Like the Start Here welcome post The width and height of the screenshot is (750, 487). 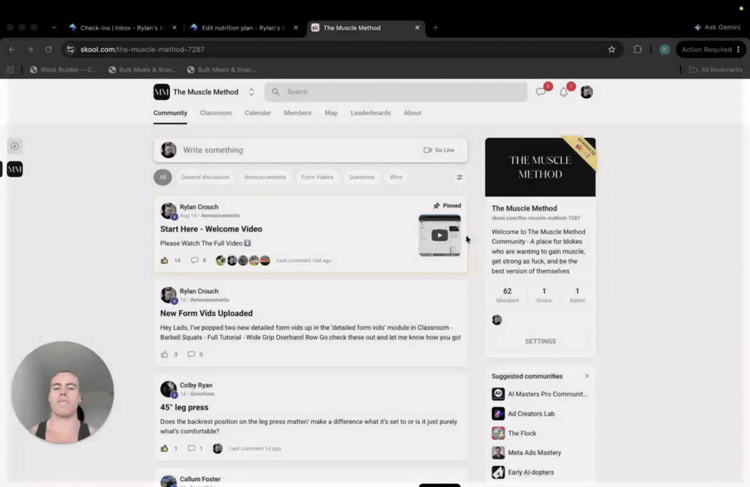pyautogui.click(x=165, y=261)
